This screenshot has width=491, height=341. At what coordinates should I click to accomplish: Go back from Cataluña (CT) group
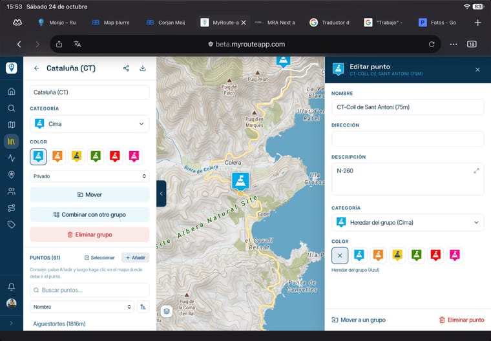[37, 68]
